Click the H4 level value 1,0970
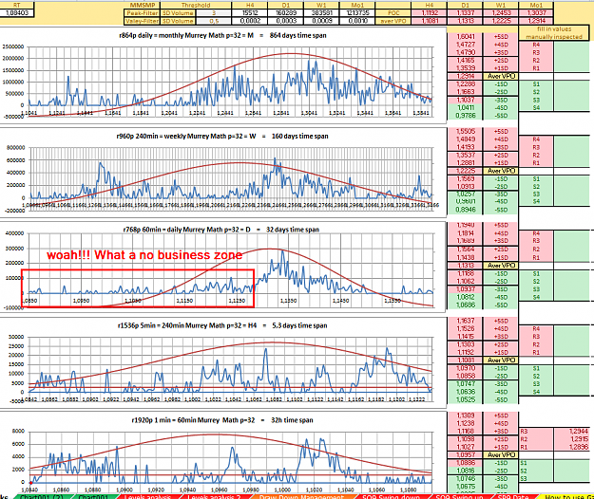 point(465,368)
